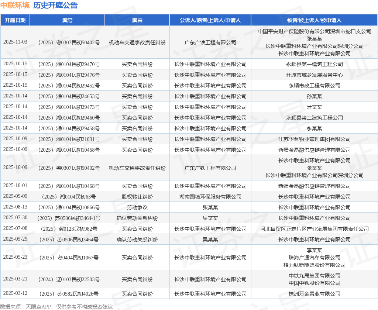Click defendant 牙某某
Viewport: 378px width, 310px height.
click(315, 107)
